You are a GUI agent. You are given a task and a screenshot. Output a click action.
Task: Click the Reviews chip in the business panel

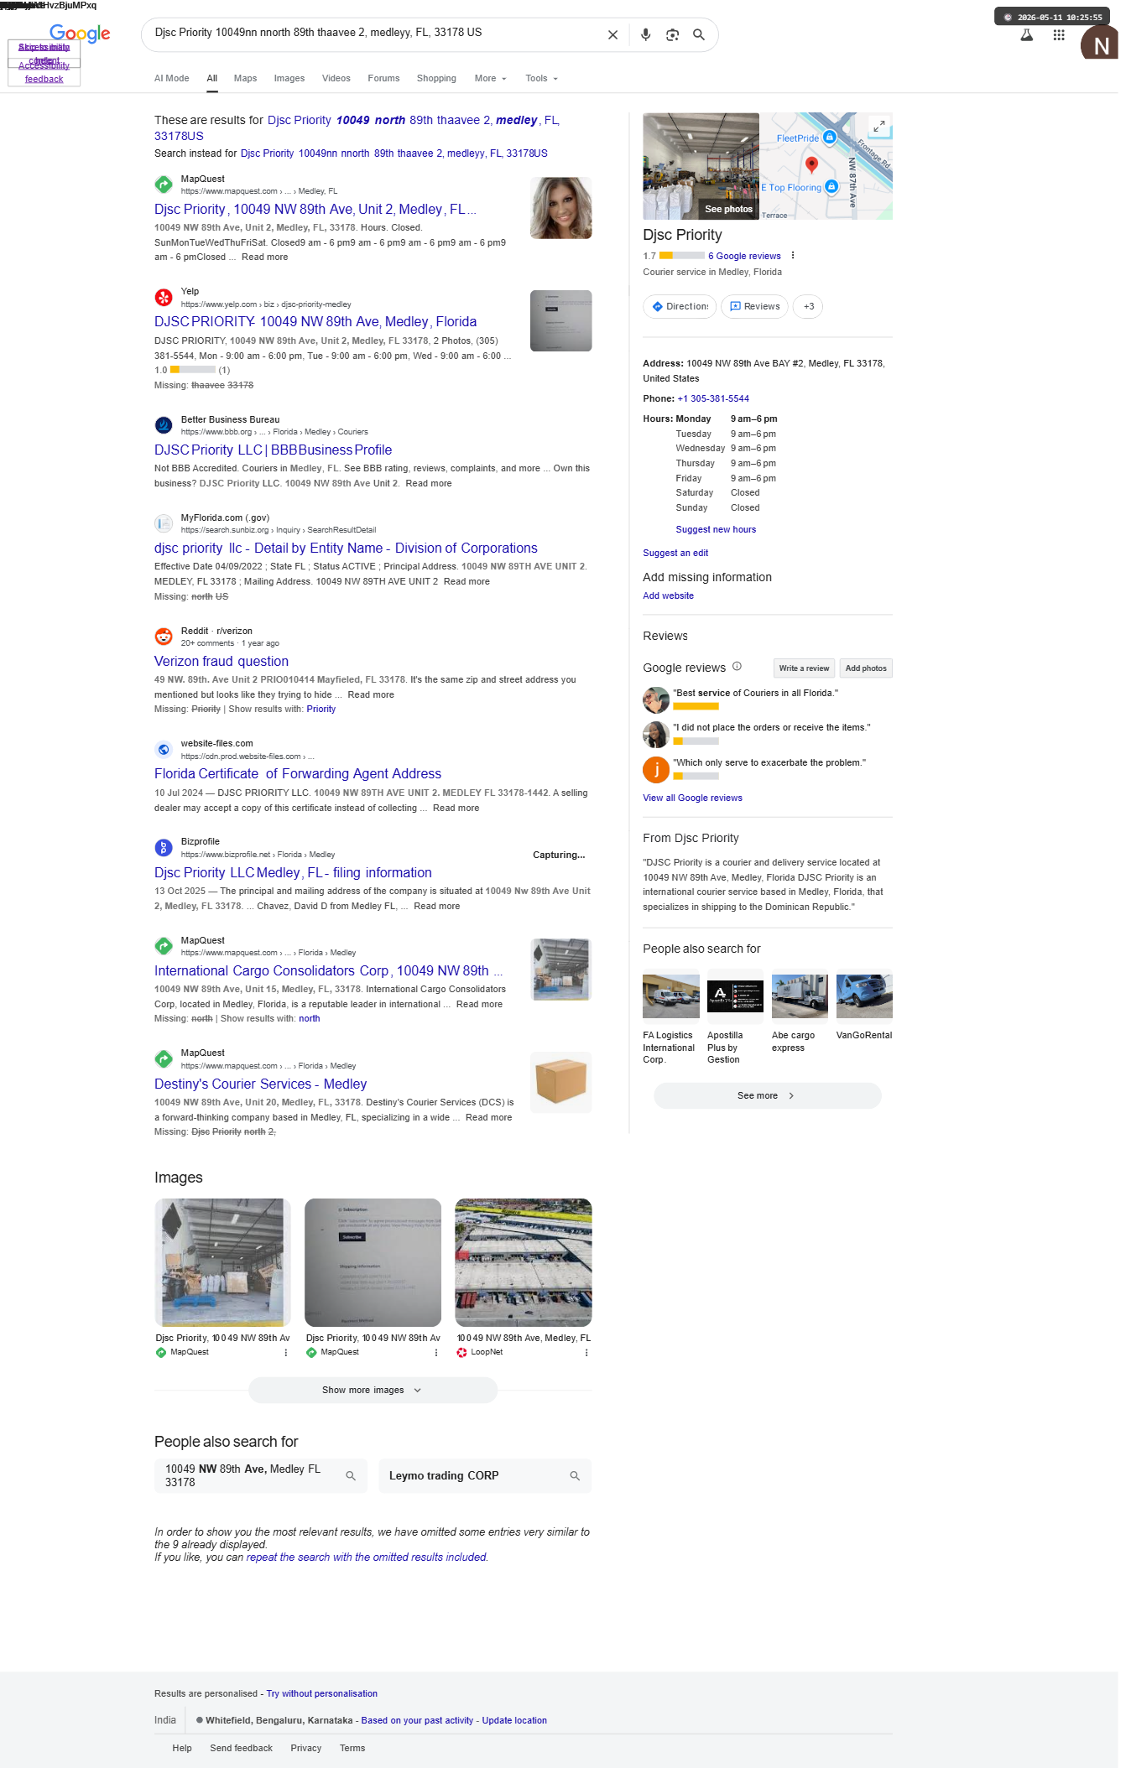755,307
